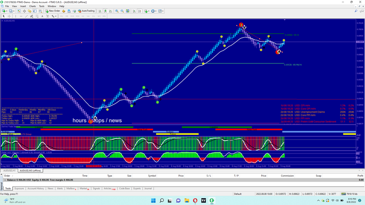365x205 pixels.
Task: Click the S / L column header
Action: point(209,175)
